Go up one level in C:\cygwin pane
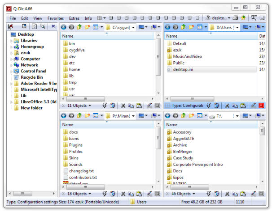The height and width of the screenshot is (212, 272). 79,27
